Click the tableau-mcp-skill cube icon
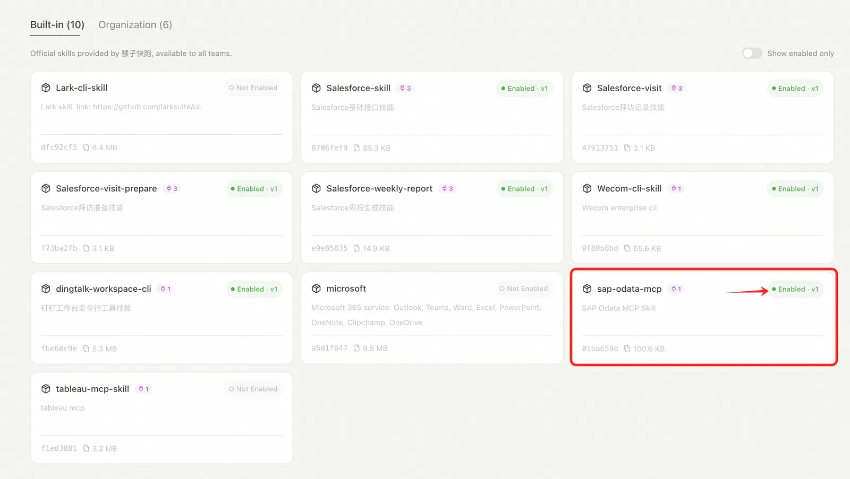 click(x=46, y=389)
